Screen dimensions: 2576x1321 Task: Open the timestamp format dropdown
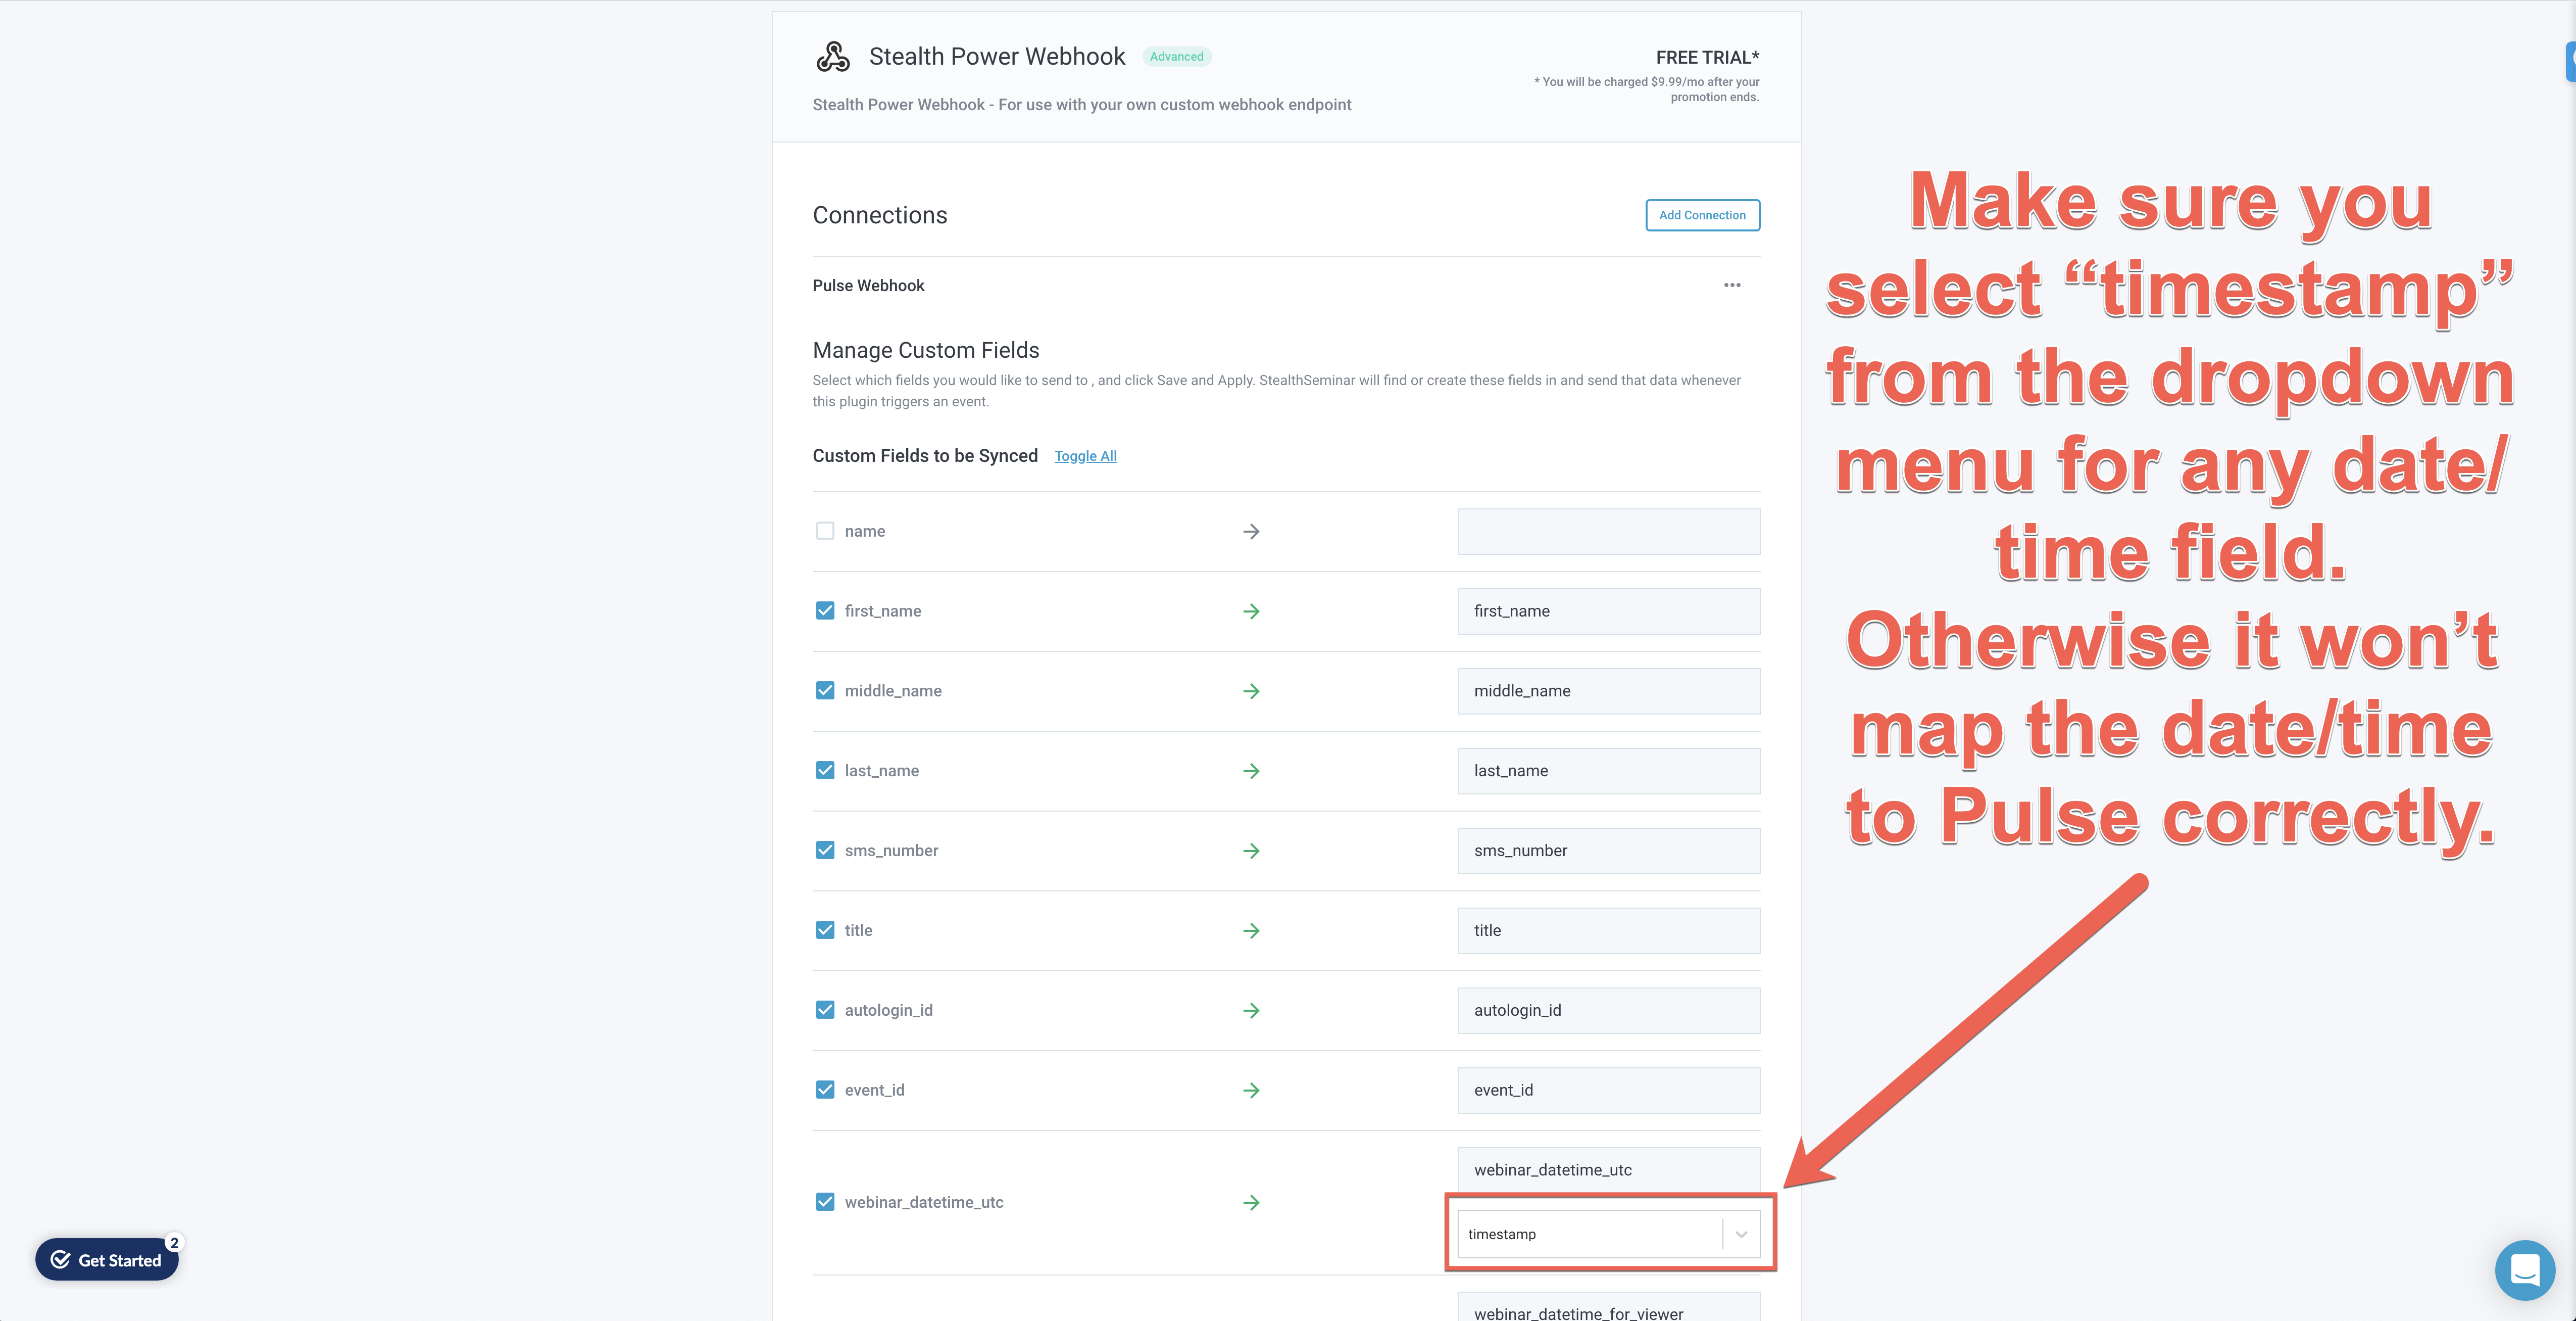click(x=1608, y=1234)
